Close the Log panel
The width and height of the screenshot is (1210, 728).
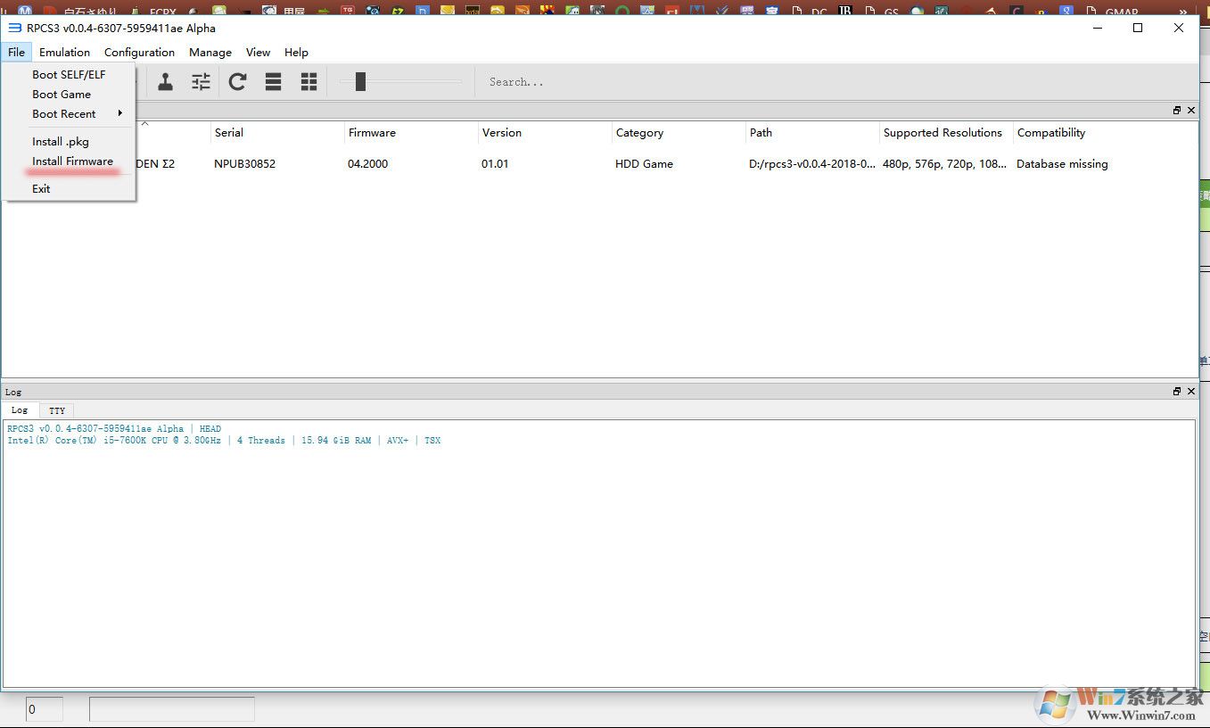(1191, 392)
